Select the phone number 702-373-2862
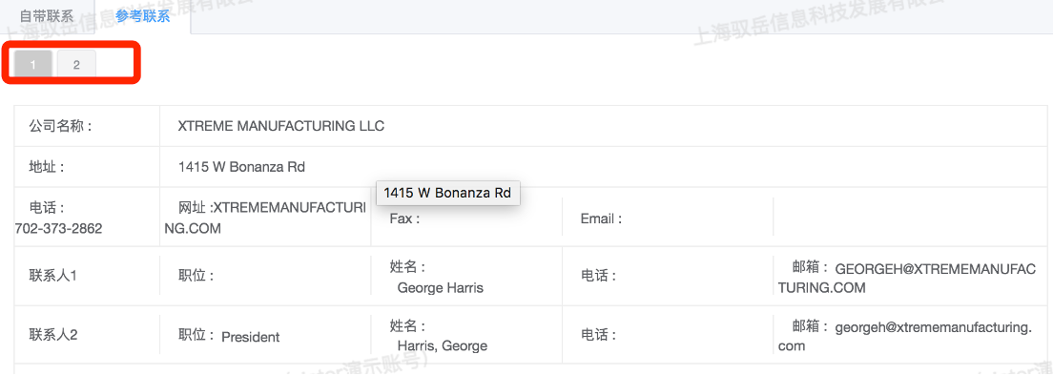1053x375 pixels. point(58,228)
